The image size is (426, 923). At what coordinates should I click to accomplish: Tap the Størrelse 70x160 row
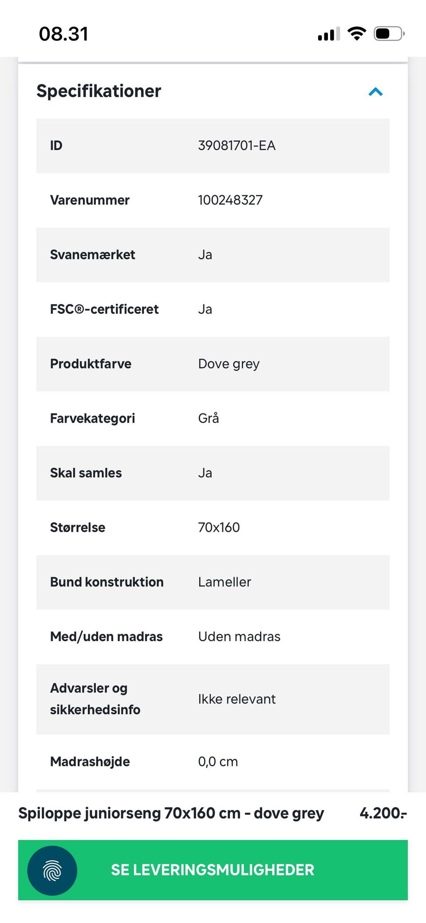213,527
